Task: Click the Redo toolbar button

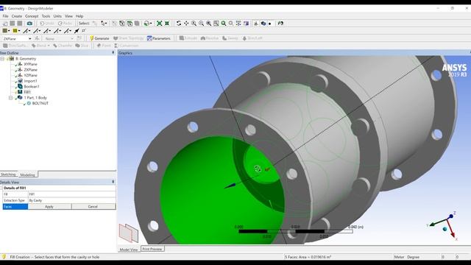Action: [x=65, y=24]
